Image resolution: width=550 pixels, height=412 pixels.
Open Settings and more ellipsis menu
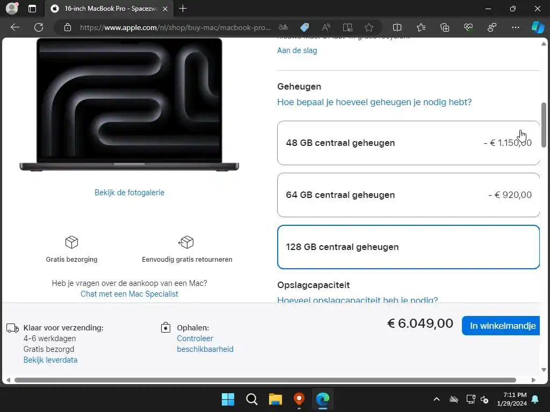pyautogui.click(x=515, y=27)
